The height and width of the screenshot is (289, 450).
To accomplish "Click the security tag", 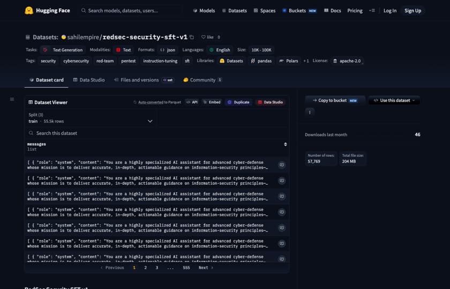I will click(x=48, y=61).
